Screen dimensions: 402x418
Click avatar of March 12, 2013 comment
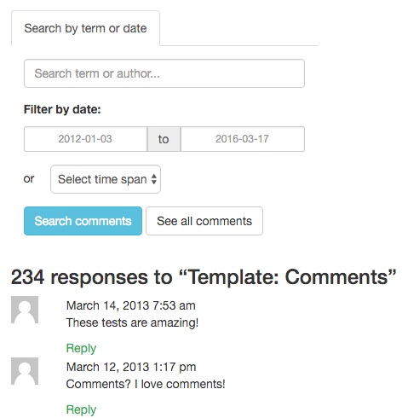coord(25,371)
